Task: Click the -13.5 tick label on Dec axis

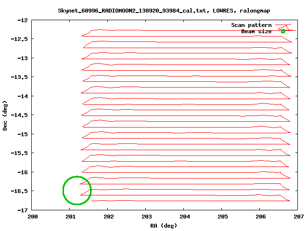Action: 20,77
